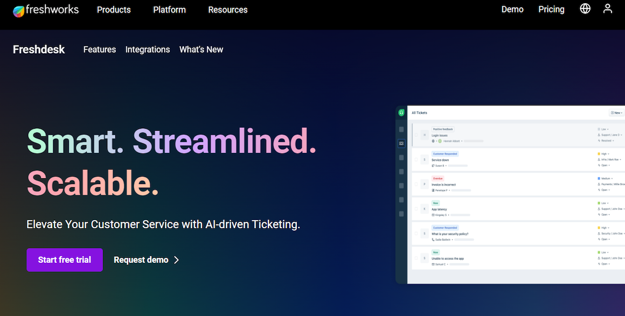625x316 pixels.
Task: Check the Login issues ticket checkbox
Action: (417, 134)
